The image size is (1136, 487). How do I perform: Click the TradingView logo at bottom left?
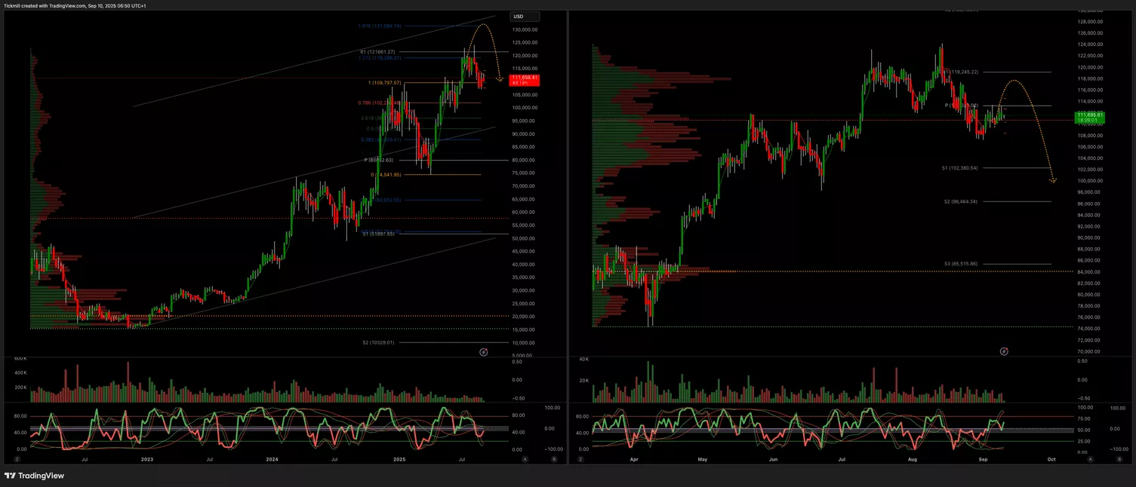[34, 476]
